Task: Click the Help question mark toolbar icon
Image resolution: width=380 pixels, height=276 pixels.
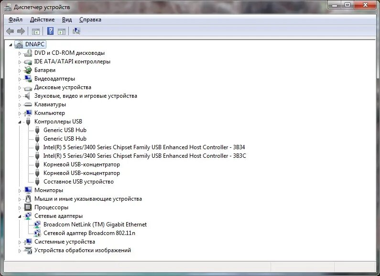Action: [x=50, y=31]
